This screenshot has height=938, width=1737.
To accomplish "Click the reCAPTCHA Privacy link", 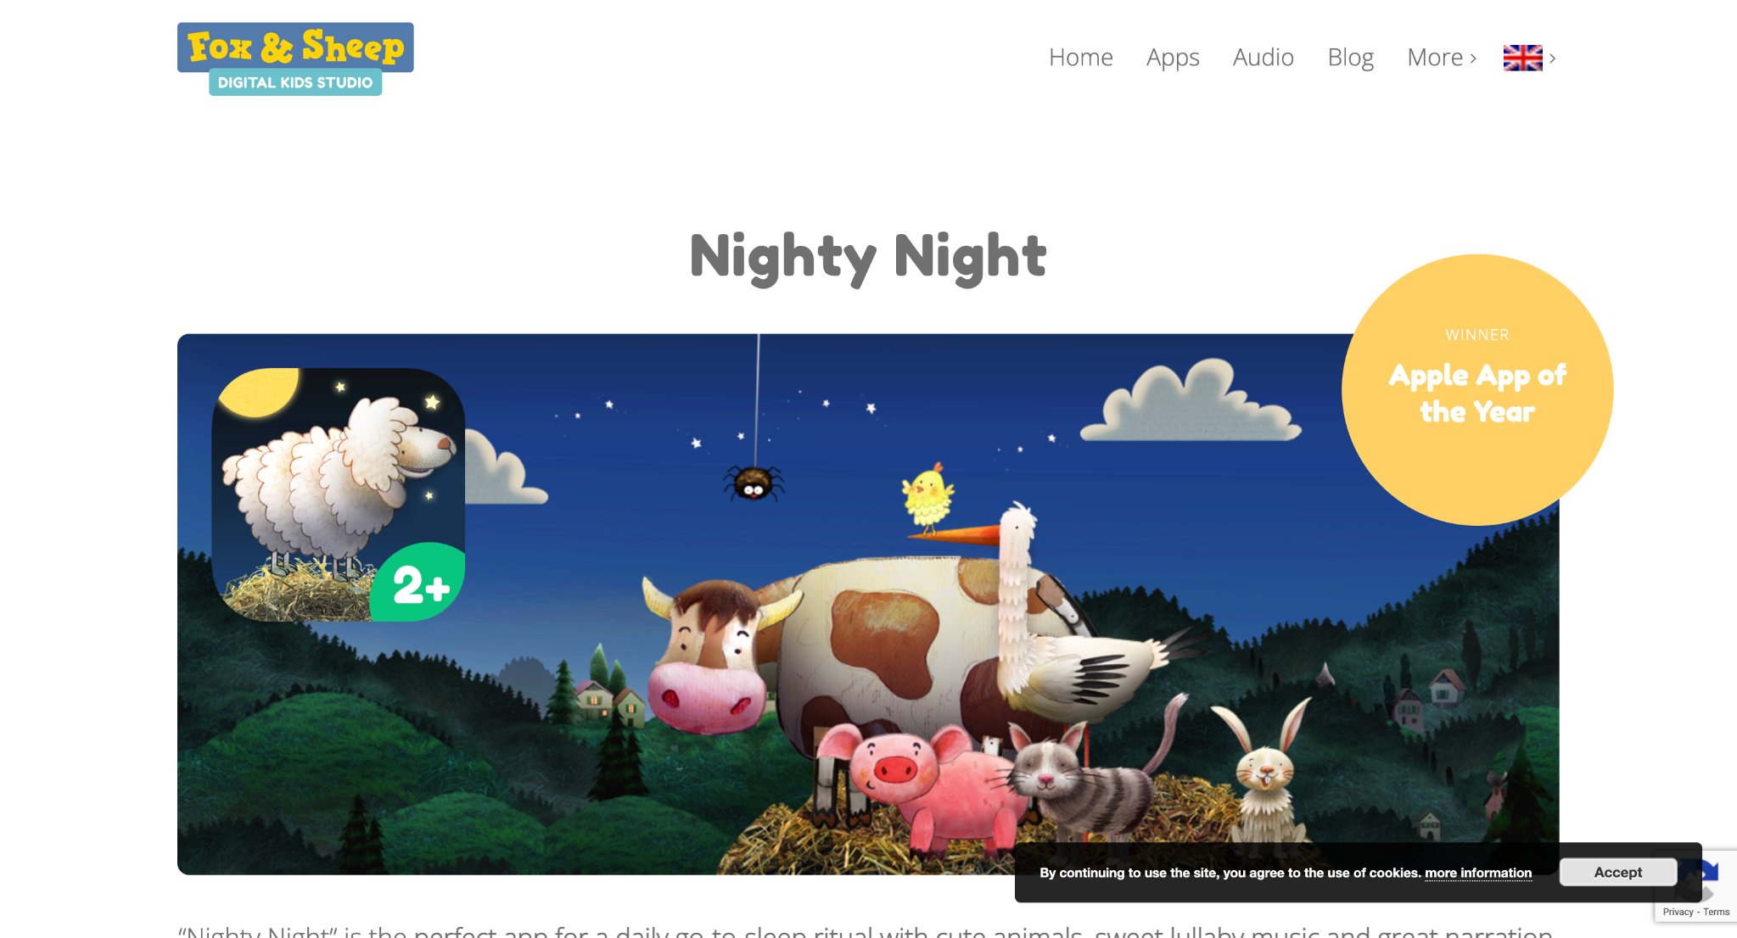I will pyautogui.click(x=1678, y=912).
